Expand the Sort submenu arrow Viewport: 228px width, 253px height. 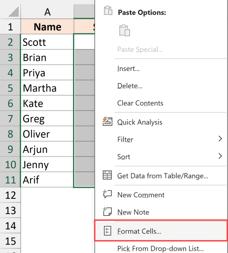(x=220, y=156)
